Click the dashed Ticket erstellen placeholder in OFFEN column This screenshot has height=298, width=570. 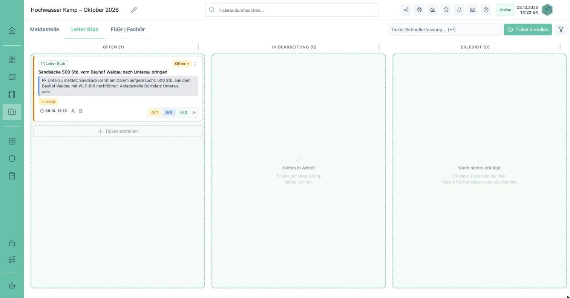[118, 131]
